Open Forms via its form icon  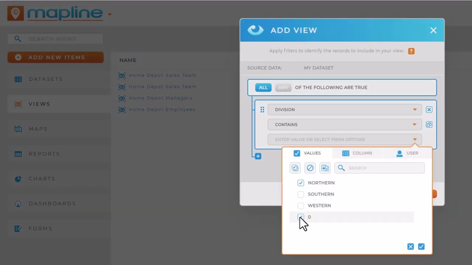coord(18,229)
